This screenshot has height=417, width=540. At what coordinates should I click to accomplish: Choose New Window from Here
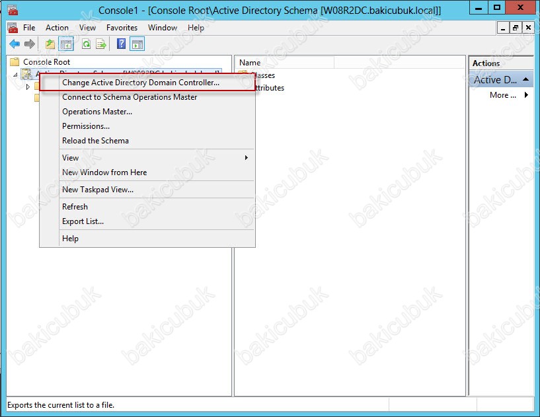147,172
